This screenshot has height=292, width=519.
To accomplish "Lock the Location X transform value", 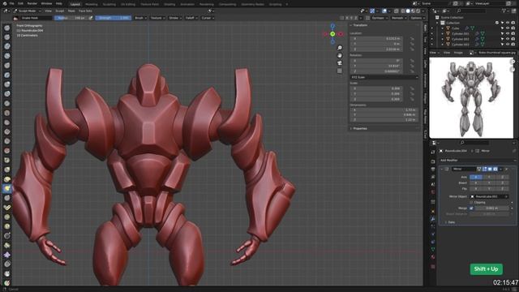I will [412, 38].
